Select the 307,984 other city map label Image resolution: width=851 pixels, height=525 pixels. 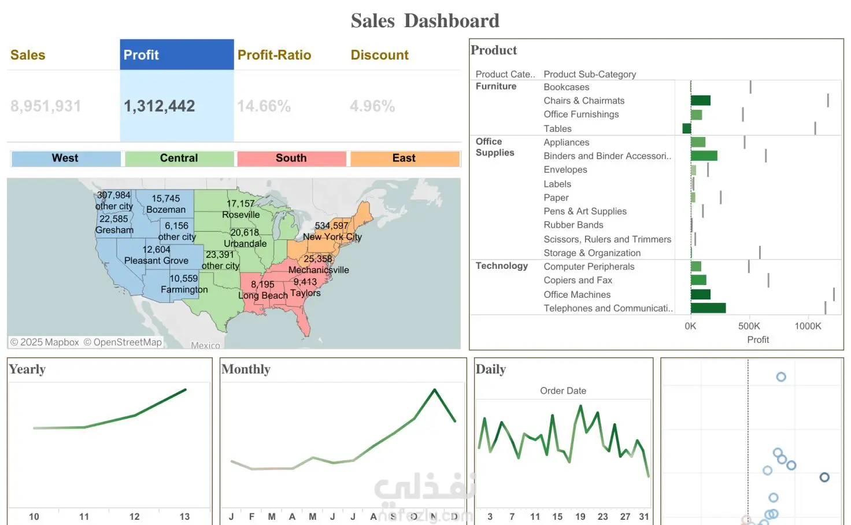(114, 201)
